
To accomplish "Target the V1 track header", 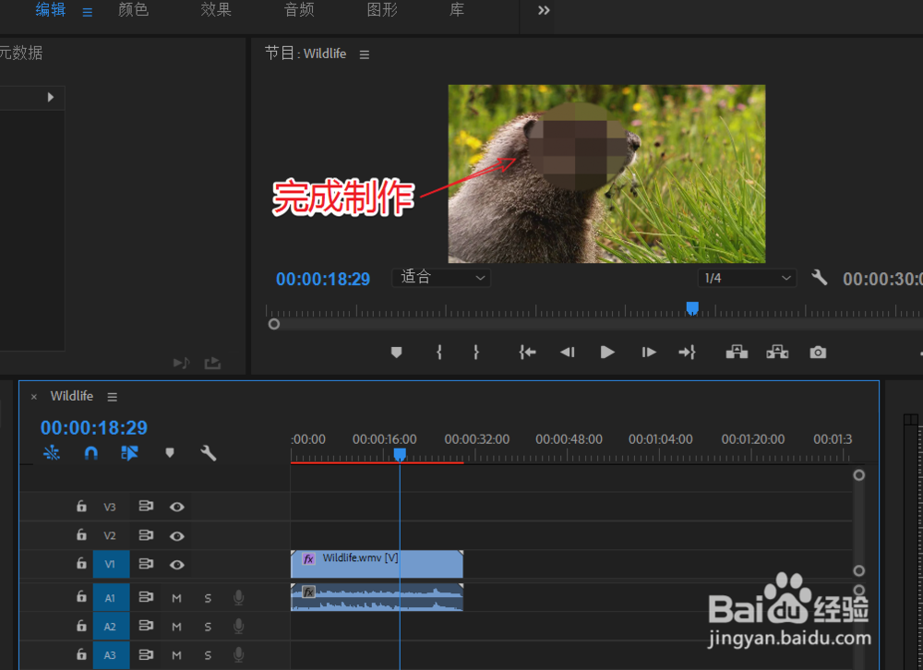I will tap(111, 564).
